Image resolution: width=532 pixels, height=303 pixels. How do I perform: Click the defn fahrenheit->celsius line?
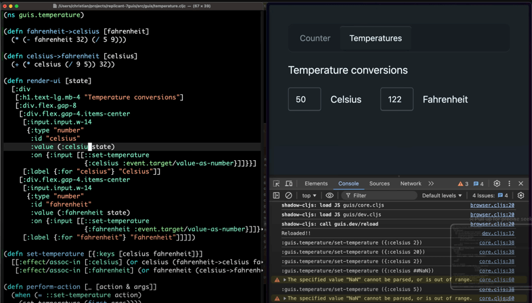pos(76,31)
